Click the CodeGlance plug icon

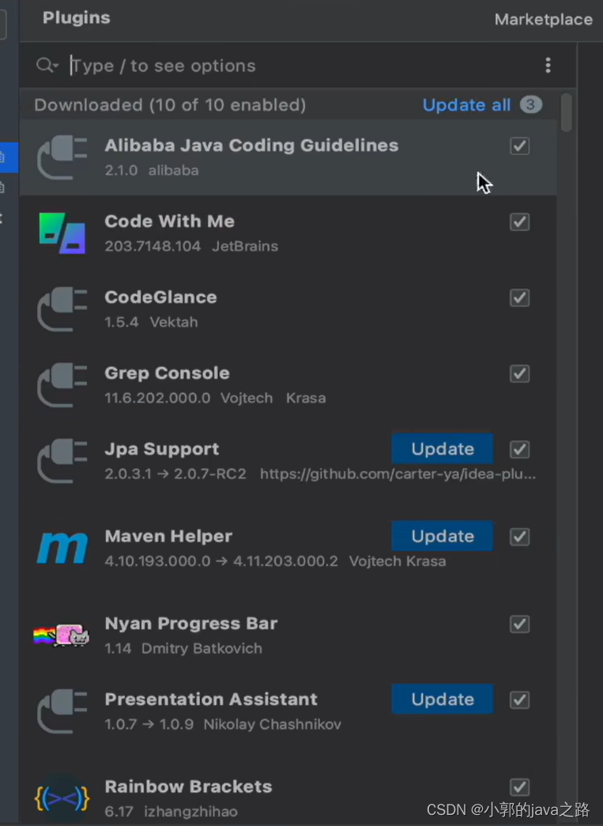[x=62, y=309]
